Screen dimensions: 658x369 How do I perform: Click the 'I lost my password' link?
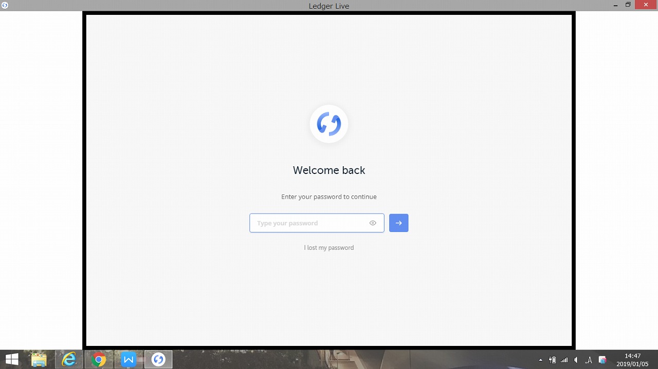click(x=329, y=247)
